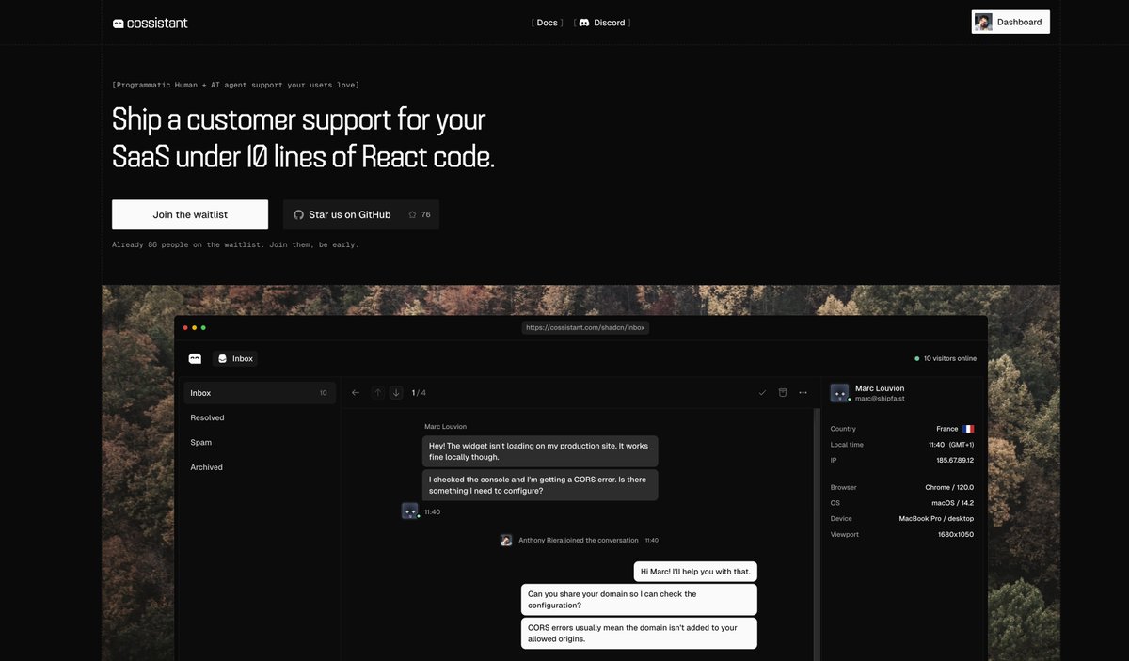Open the Dashboard button

(1010, 22)
